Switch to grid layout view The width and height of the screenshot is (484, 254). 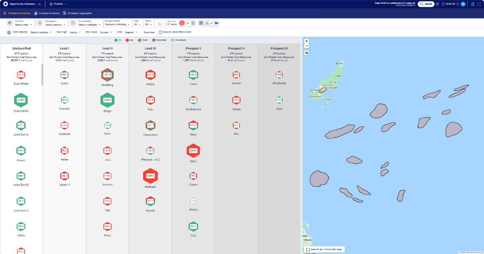pyautogui.click(x=201, y=23)
